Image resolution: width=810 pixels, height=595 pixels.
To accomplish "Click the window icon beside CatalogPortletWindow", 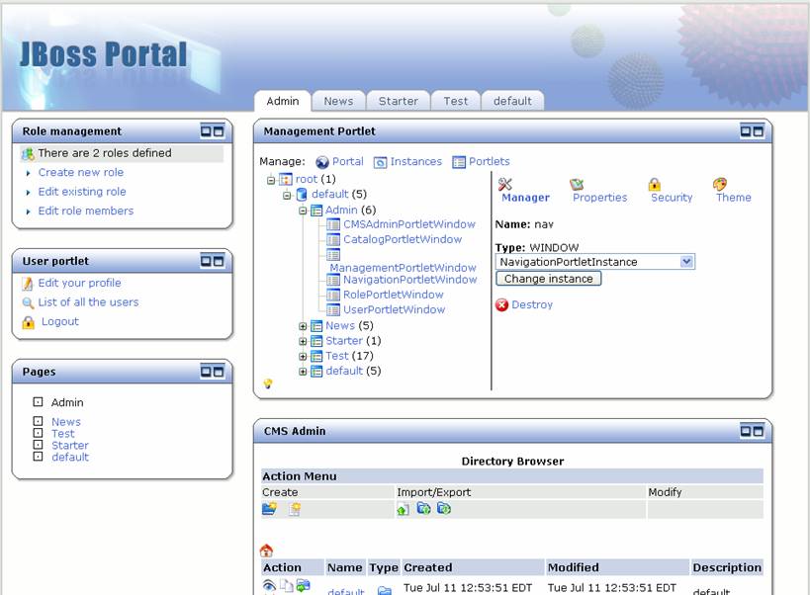I will coord(333,239).
